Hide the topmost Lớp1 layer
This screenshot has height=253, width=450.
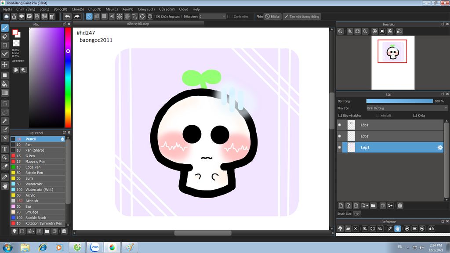point(340,125)
